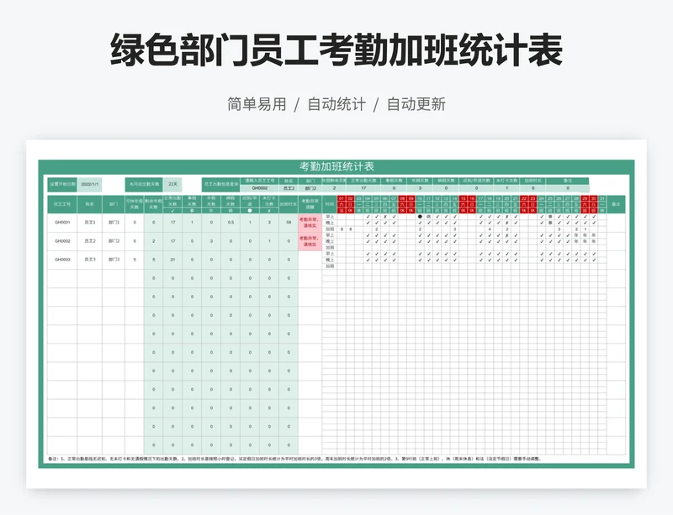Click the red day 01 date header

pyautogui.click(x=342, y=198)
